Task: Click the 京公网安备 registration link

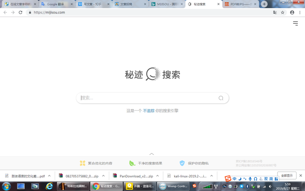Action: point(256,165)
